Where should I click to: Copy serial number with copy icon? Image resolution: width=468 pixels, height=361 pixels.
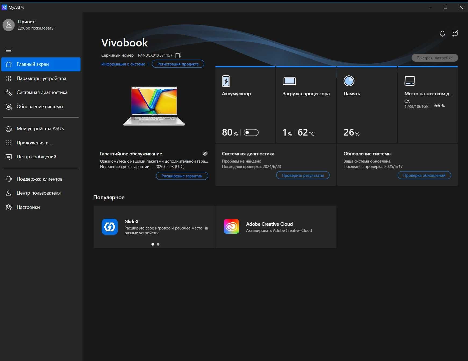coord(178,55)
